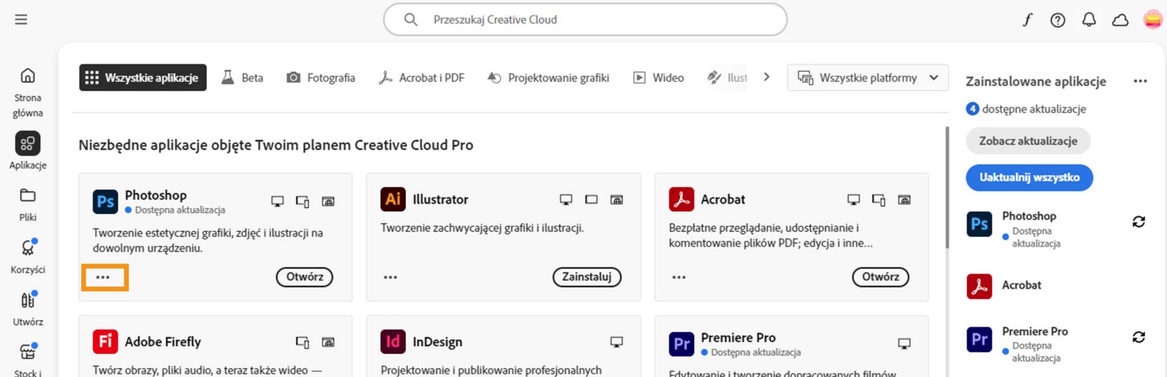The image size is (1167, 377).
Task: Click Uaktualnij wszystko button
Action: tap(1030, 177)
